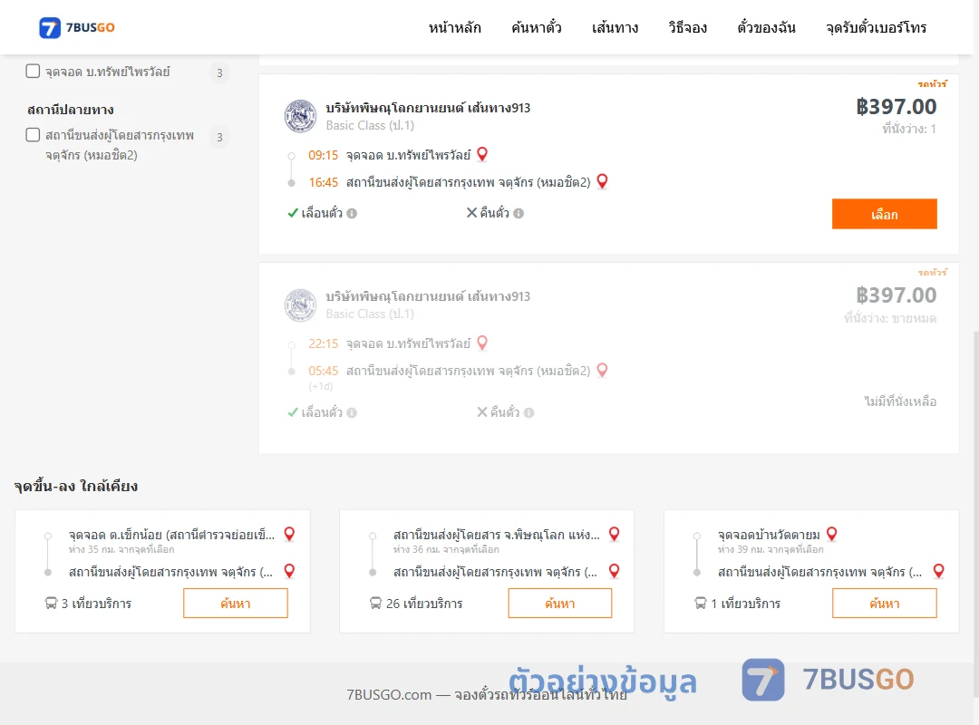Open the หน้าหลัก menu item
979x725 pixels.
pyautogui.click(x=454, y=27)
